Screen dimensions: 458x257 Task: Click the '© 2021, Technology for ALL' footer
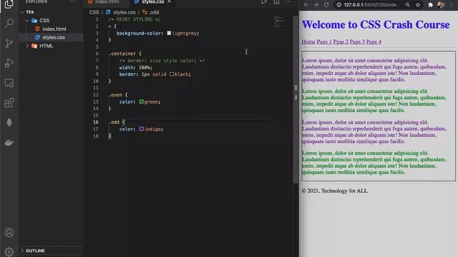point(334,191)
